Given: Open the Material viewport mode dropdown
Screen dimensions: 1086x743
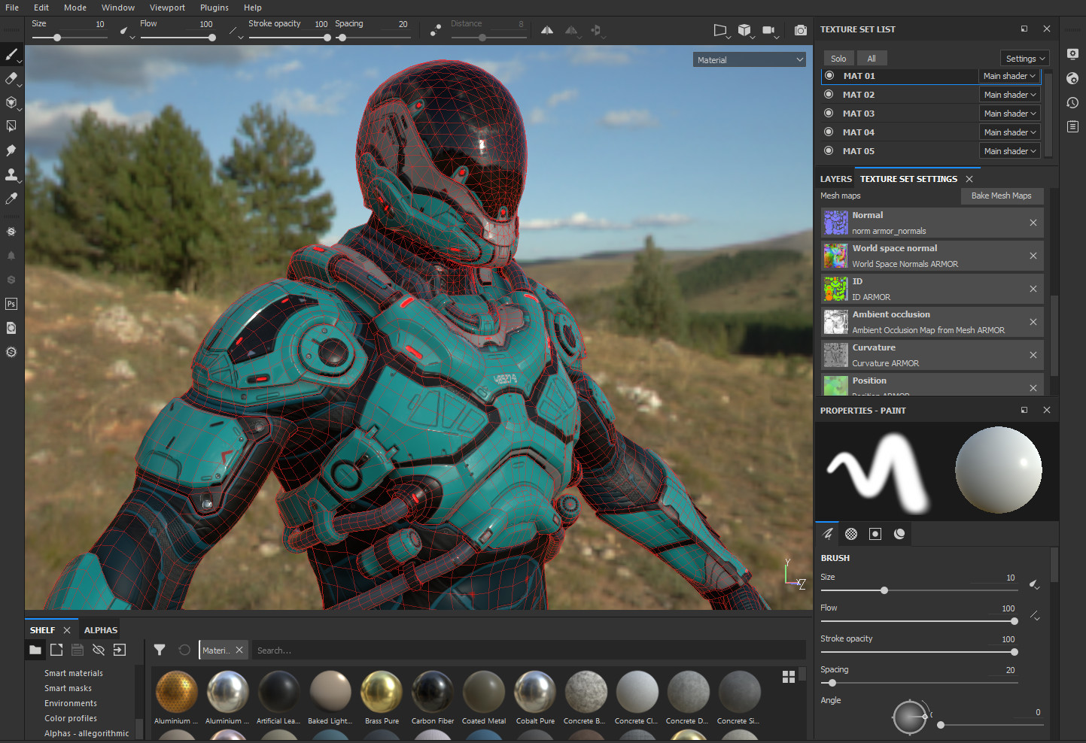Looking at the screenshot, I should point(750,59).
